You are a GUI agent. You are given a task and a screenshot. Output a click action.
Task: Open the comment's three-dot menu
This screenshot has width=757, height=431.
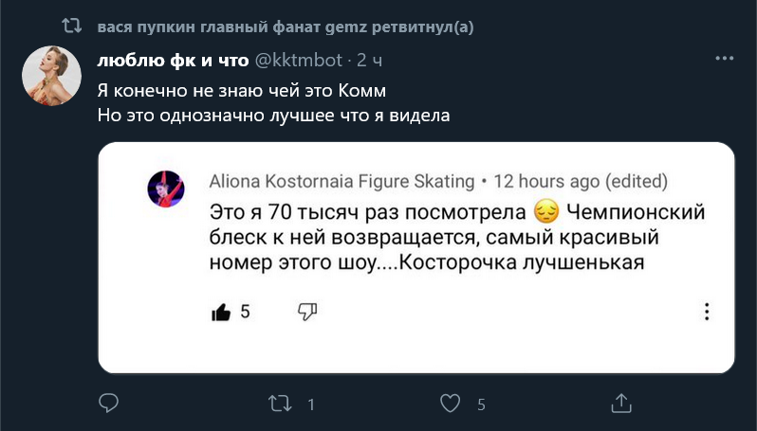coord(706,312)
